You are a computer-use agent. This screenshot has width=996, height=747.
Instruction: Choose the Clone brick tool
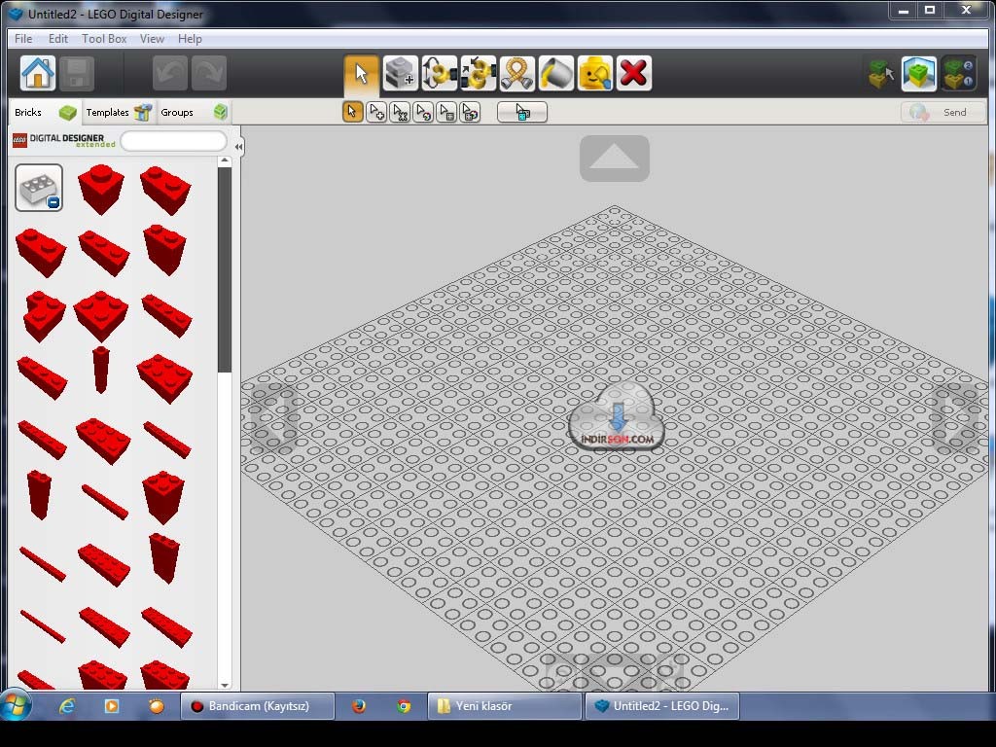400,74
